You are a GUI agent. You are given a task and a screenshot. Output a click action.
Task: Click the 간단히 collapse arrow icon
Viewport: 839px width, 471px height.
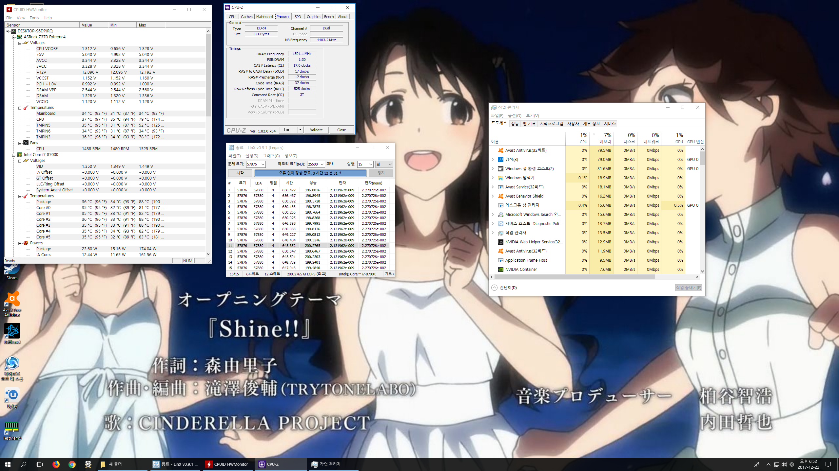[494, 288]
